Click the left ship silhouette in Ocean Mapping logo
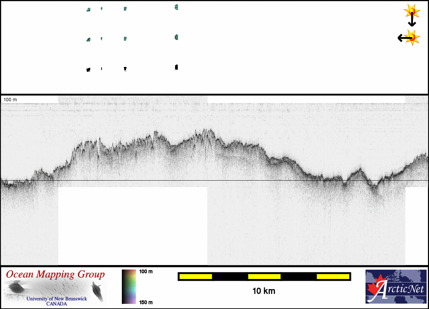429x309 pixels. pos(15,287)
